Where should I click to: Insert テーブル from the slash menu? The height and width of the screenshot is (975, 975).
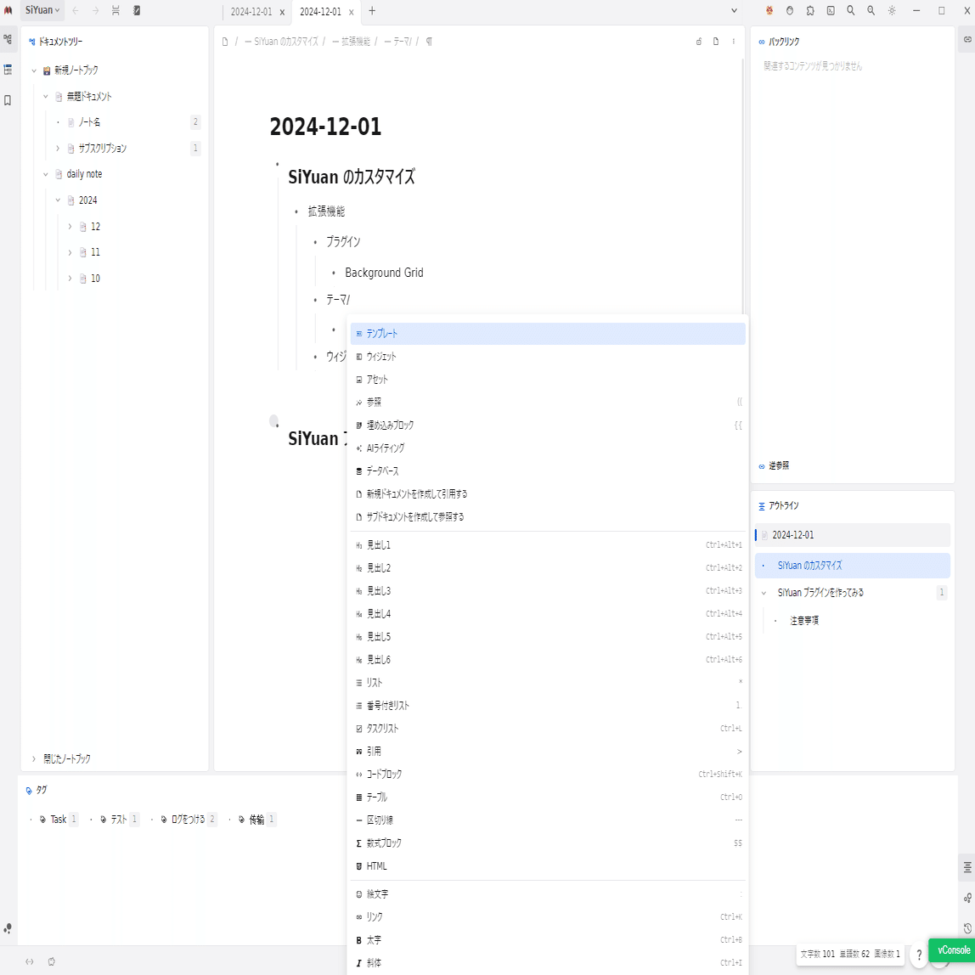point(548,797)
